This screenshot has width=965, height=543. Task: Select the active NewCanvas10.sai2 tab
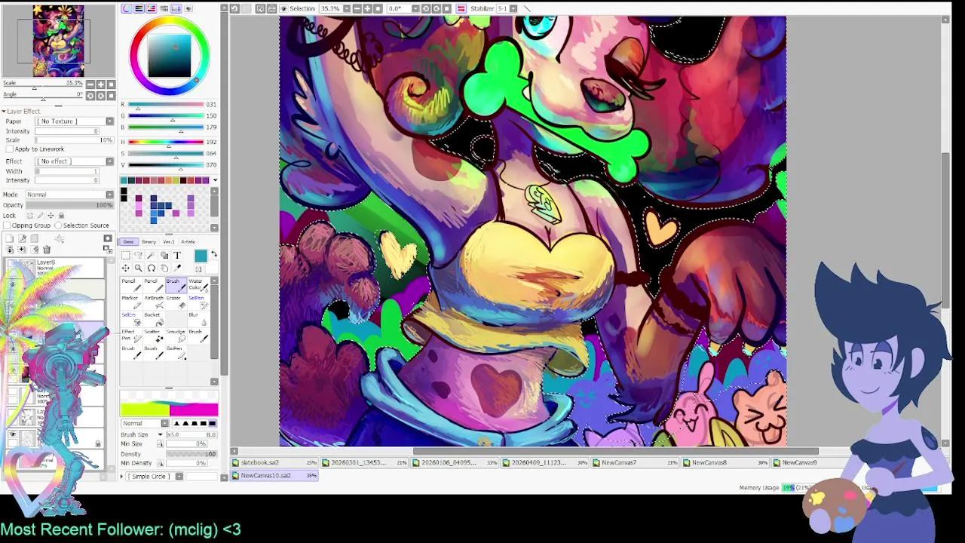(274, 476)
